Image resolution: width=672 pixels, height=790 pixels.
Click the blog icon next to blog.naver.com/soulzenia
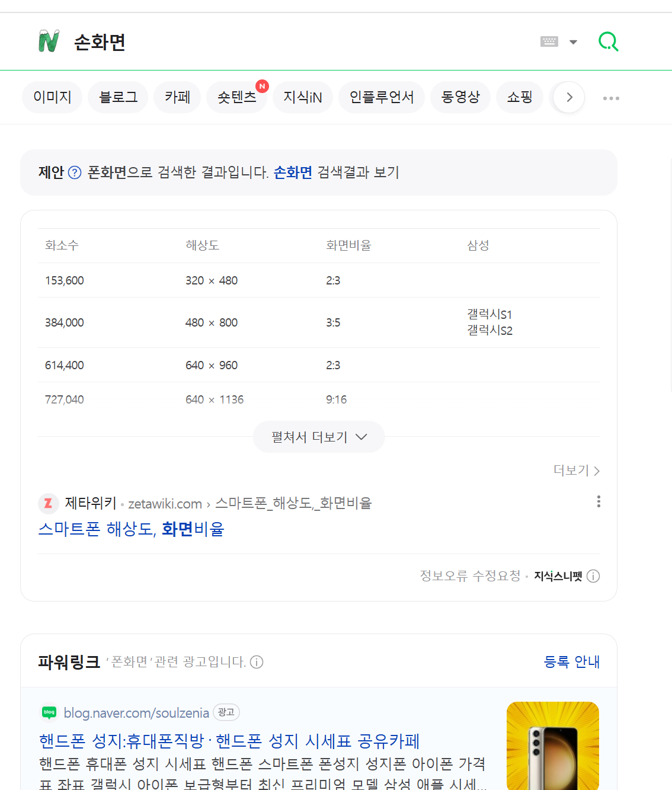pyautogui.click(x=49, y=712)
